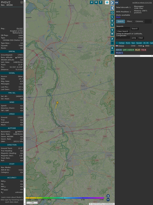Toggle the L labels button
Viewport: 153px width, 205px height.
point(112,17)
